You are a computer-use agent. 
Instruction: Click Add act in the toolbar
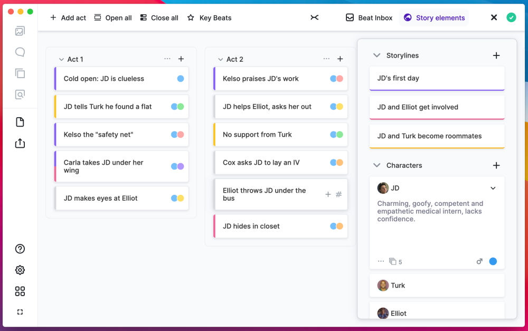tap(68, 17)
